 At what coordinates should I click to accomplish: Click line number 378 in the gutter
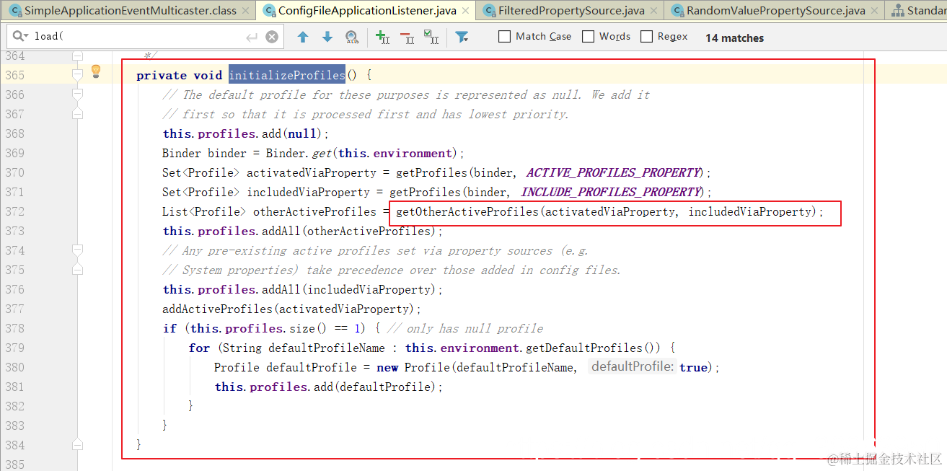pyautogui.click(x=15, y=328)
